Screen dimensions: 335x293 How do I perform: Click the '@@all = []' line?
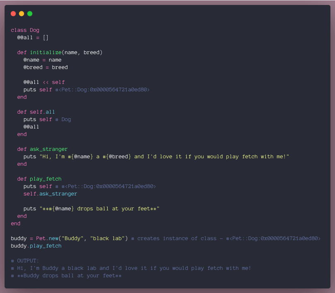pyautogui.click(x=33, y=38)
